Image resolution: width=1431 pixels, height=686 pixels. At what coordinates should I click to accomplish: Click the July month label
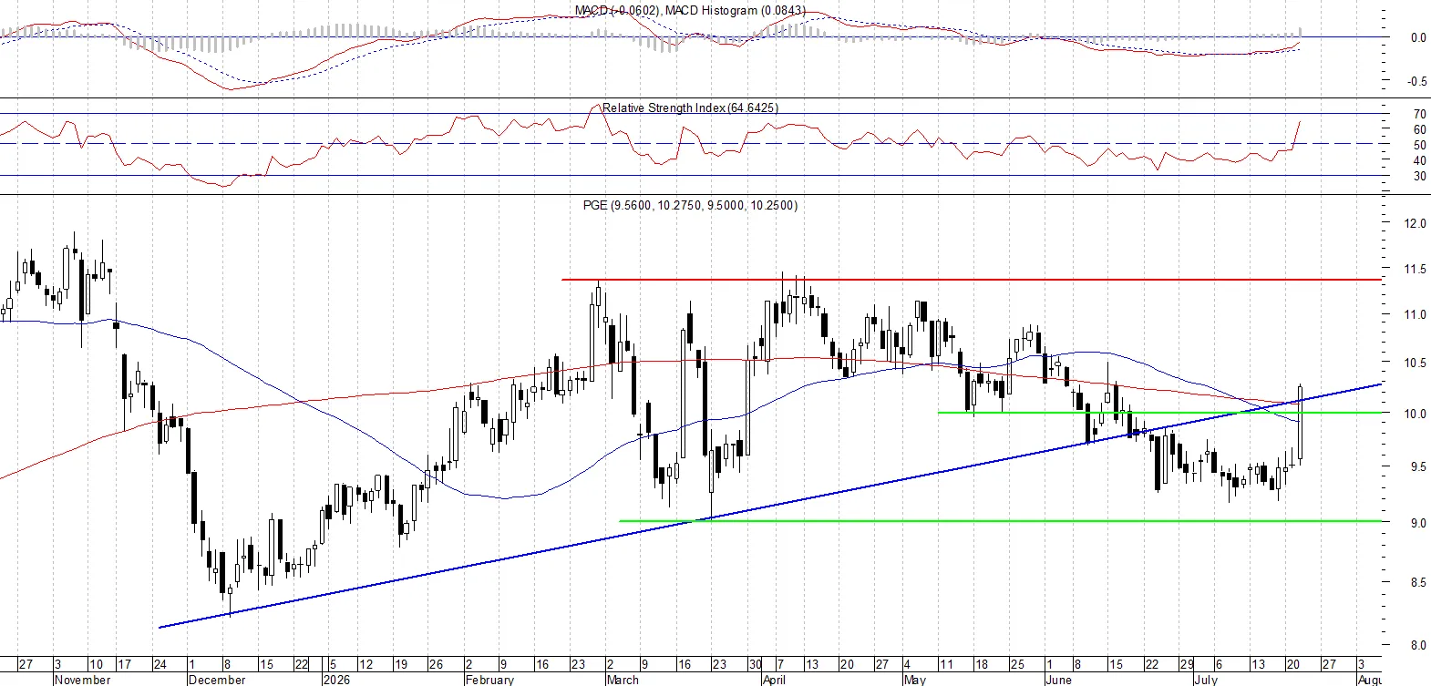pyautogui.click(x=1205, y=679)
